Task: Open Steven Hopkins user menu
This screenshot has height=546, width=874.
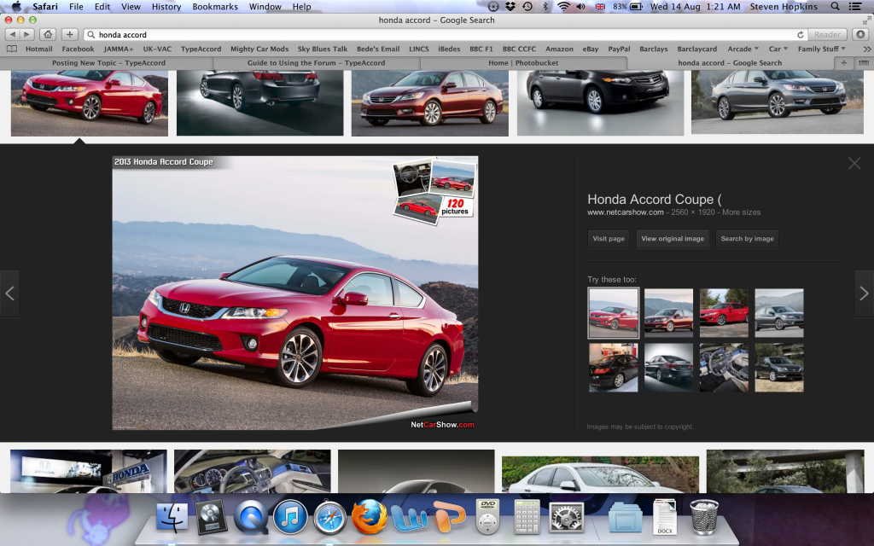Action: [x=784, y=7]
